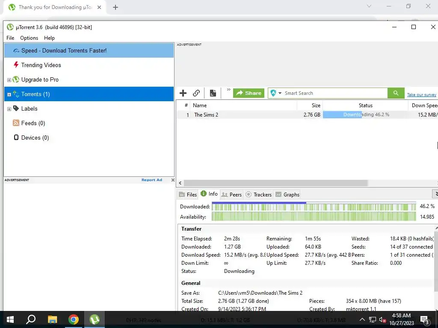Click the Add Torrent plus icon
The image size is (438, 328).
coord(183,93)
